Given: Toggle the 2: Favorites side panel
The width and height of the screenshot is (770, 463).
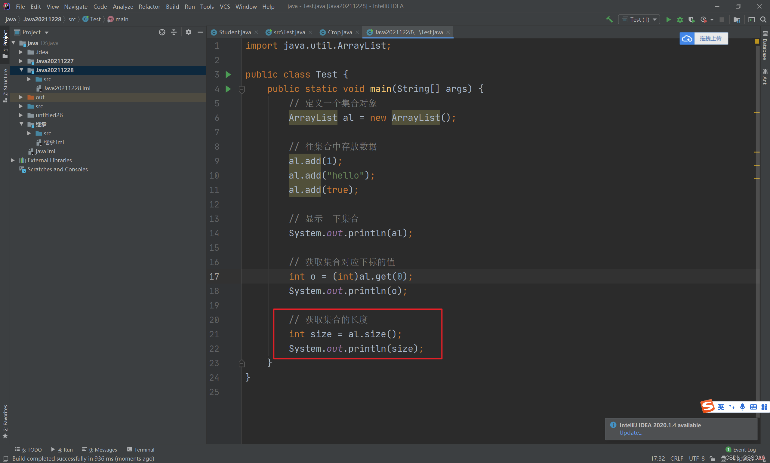Looking at the screenshot, I should coord(5,421).
